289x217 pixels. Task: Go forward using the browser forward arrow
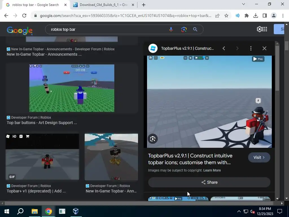[15, 16]
